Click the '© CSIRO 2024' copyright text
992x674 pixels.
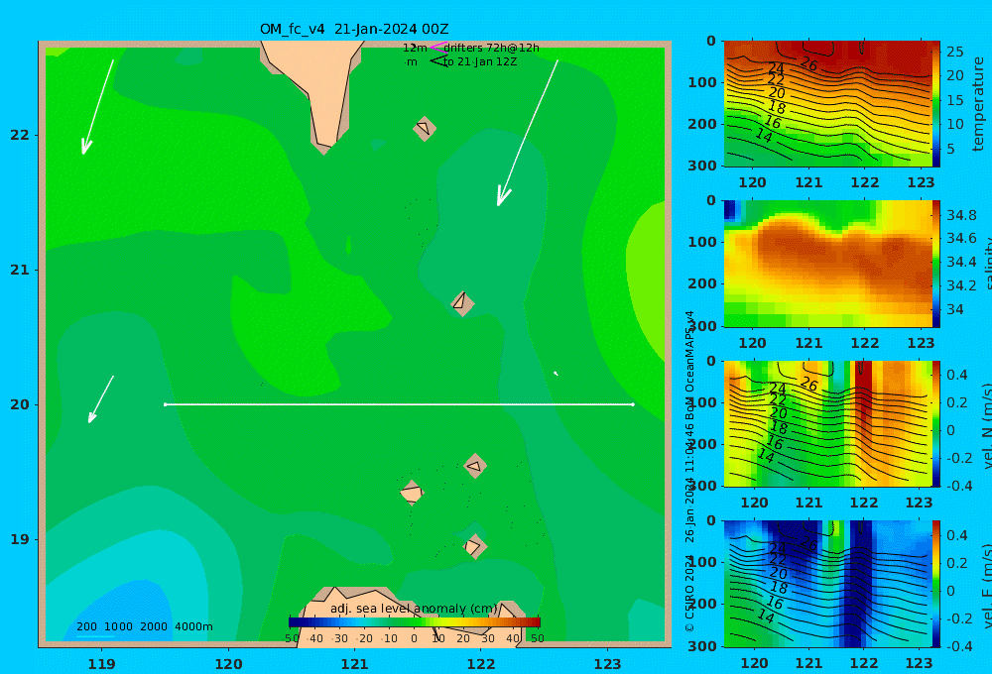[x=689, y=593]
